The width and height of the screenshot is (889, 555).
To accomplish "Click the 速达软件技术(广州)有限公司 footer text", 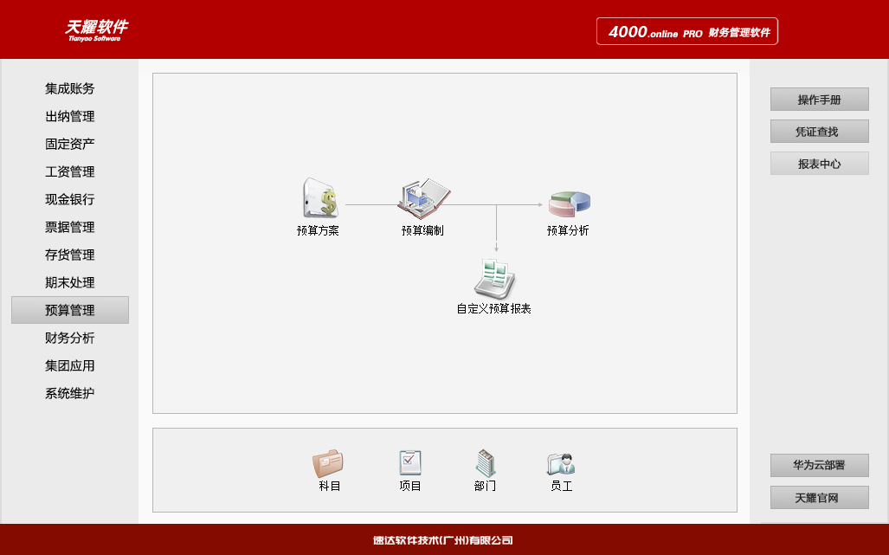I will pyautogui.click(x=443, y=540).
